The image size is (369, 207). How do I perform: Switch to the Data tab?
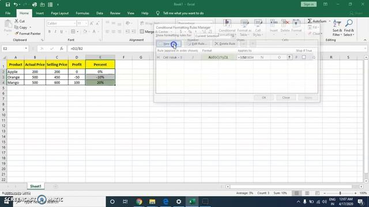point(100,13)
